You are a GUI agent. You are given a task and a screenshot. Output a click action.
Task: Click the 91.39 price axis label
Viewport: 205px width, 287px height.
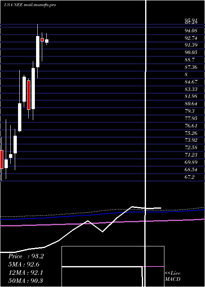click(x=191, y=45)
